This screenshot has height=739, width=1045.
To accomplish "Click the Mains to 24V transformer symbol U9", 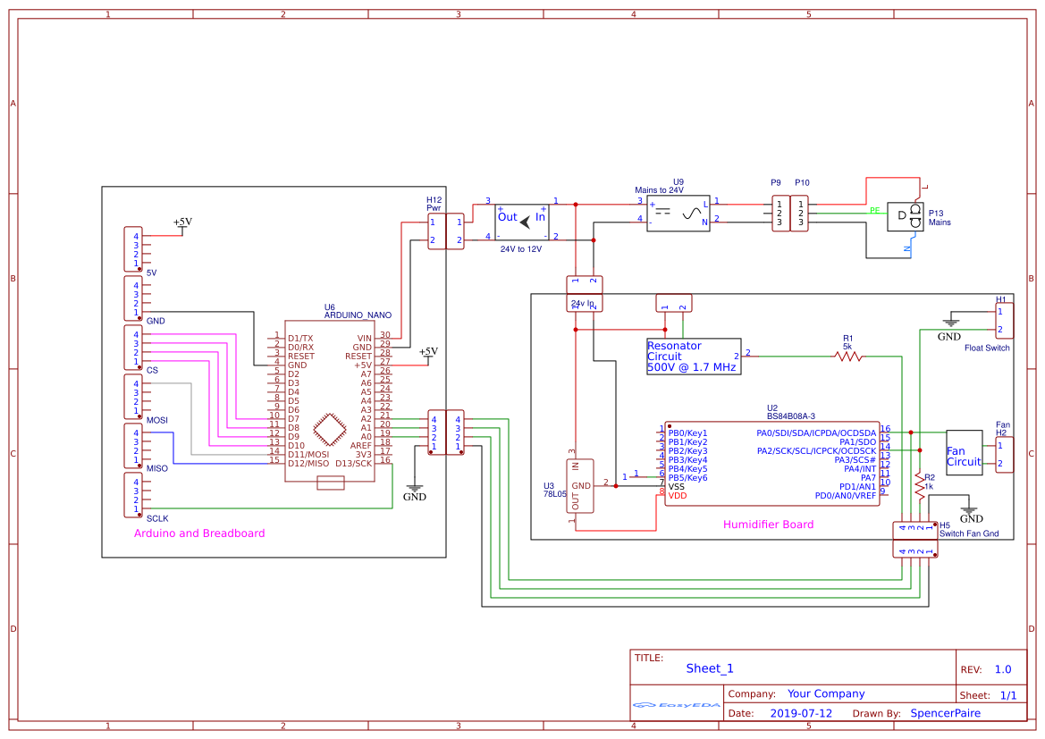I will coord(677,213).
